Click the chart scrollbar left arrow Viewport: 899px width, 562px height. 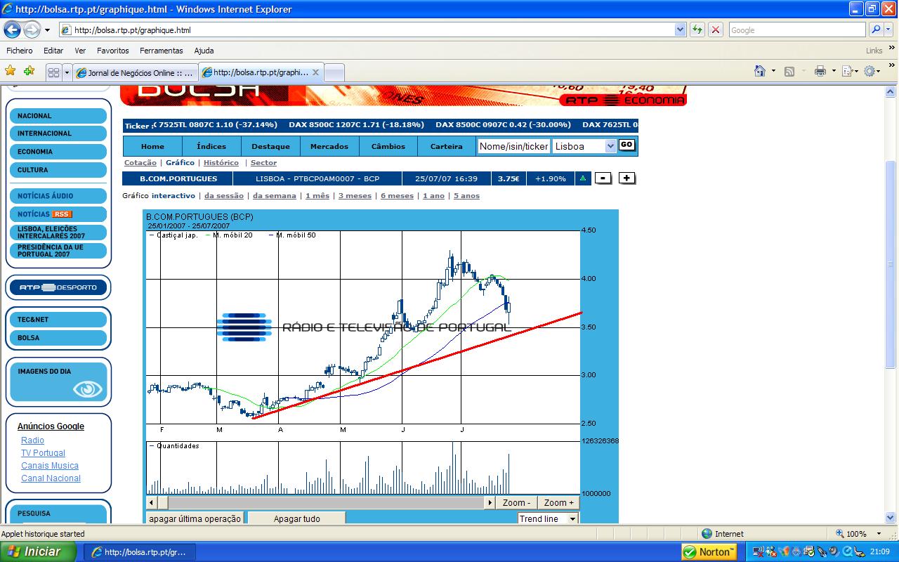[x=151, y=503]
